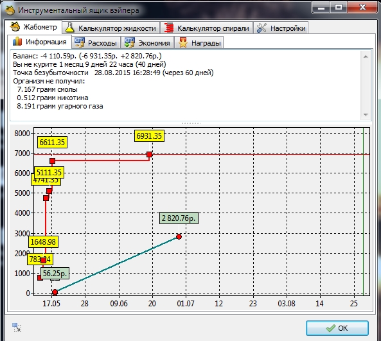Open the Экономия tab
Screen dimensions: 381x341
[147, 43]
